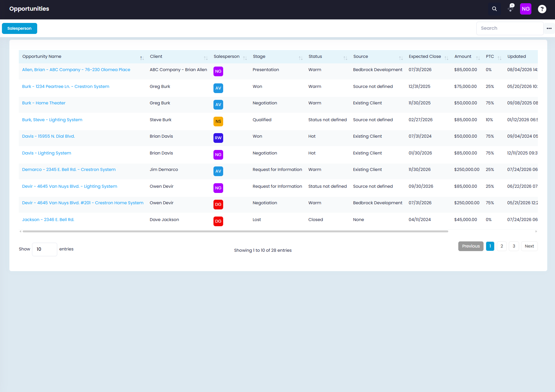Open Davis - Lighting System opportunity
This screenshot has height=392, width=555.
tap(47, 153)
